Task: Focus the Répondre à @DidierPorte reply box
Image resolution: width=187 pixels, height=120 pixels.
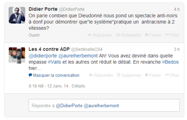Action: (104, 106)
